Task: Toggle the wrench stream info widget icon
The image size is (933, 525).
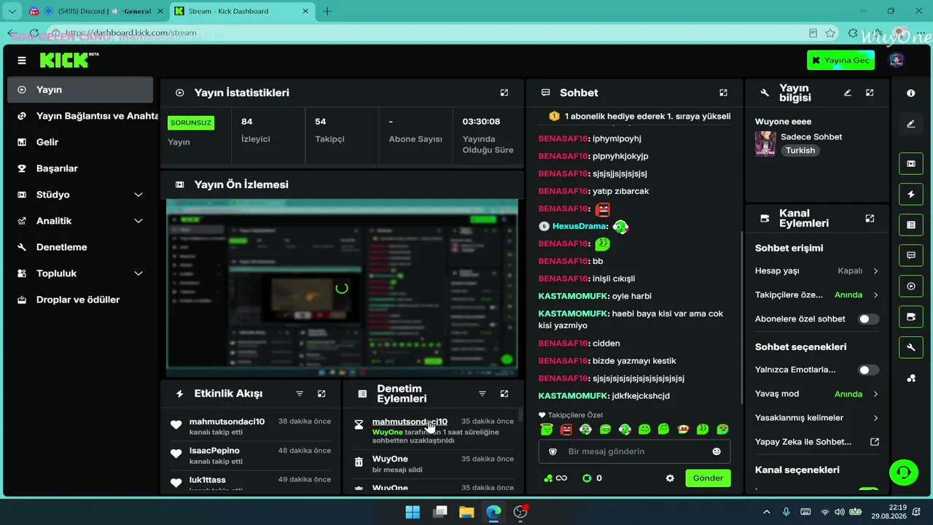Action: tap(911, 347)
